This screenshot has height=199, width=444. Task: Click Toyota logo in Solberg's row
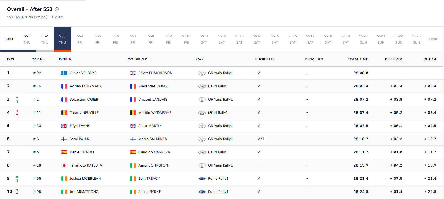pyautogui.click(x=202, y=73)
